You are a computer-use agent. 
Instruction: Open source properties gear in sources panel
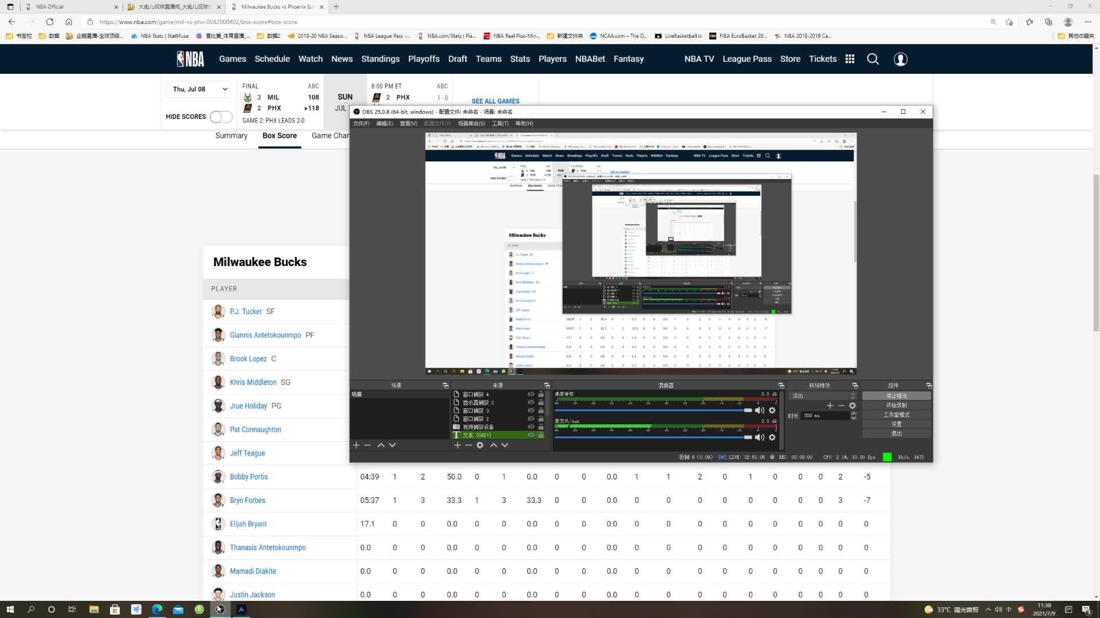[x=480, y=445]
